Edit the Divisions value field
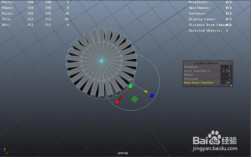The image size is (251, 157). coord(226,79)
